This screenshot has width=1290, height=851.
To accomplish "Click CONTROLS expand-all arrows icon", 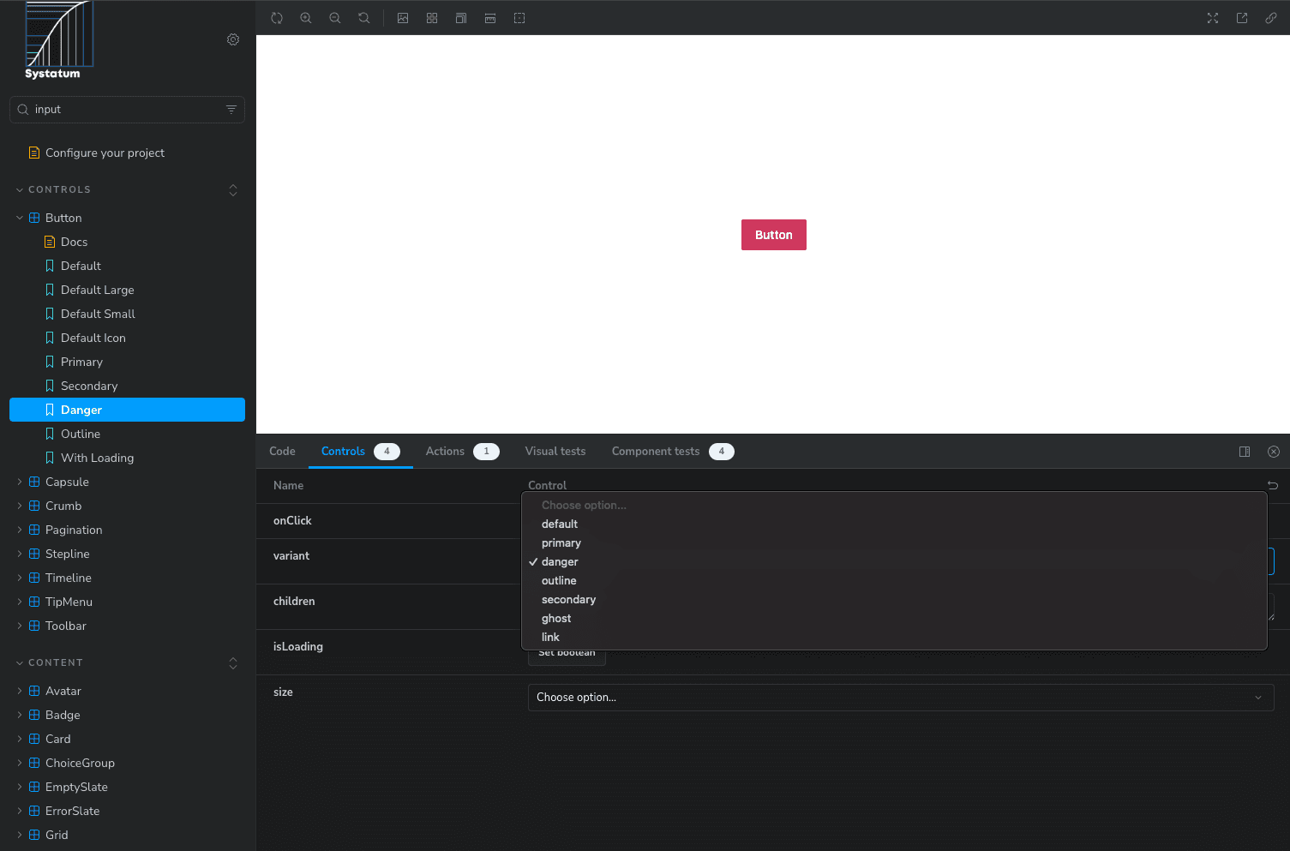I will tap(233, 189).
